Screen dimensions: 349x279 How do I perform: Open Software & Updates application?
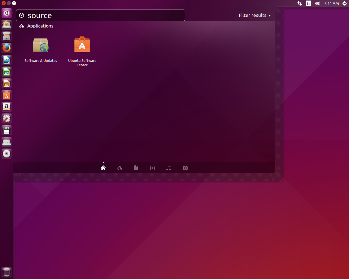pos(41,50)
